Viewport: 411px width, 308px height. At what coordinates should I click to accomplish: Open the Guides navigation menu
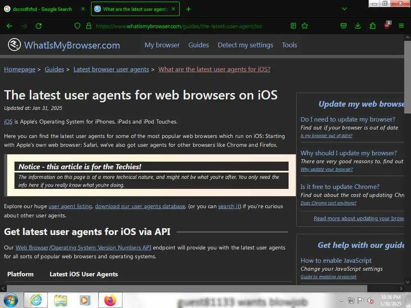pyautogui.click(x=199, y=45)
